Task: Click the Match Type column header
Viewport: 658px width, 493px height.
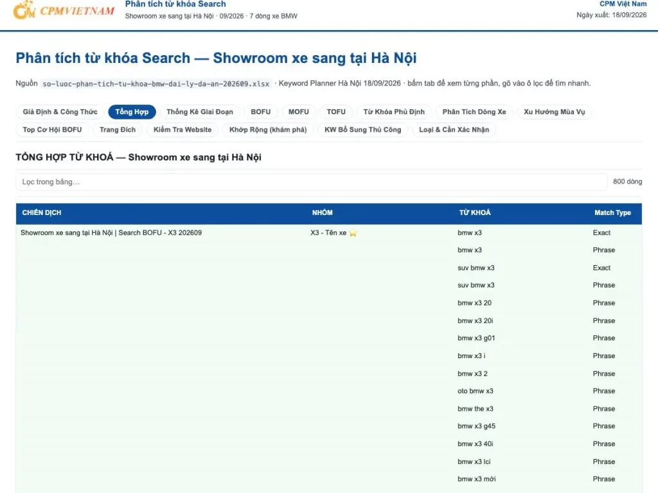Action: pos(612,212)
